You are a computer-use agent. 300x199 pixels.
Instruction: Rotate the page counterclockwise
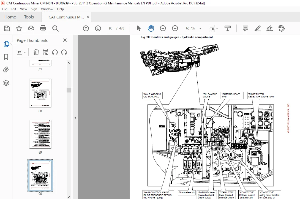55,52
